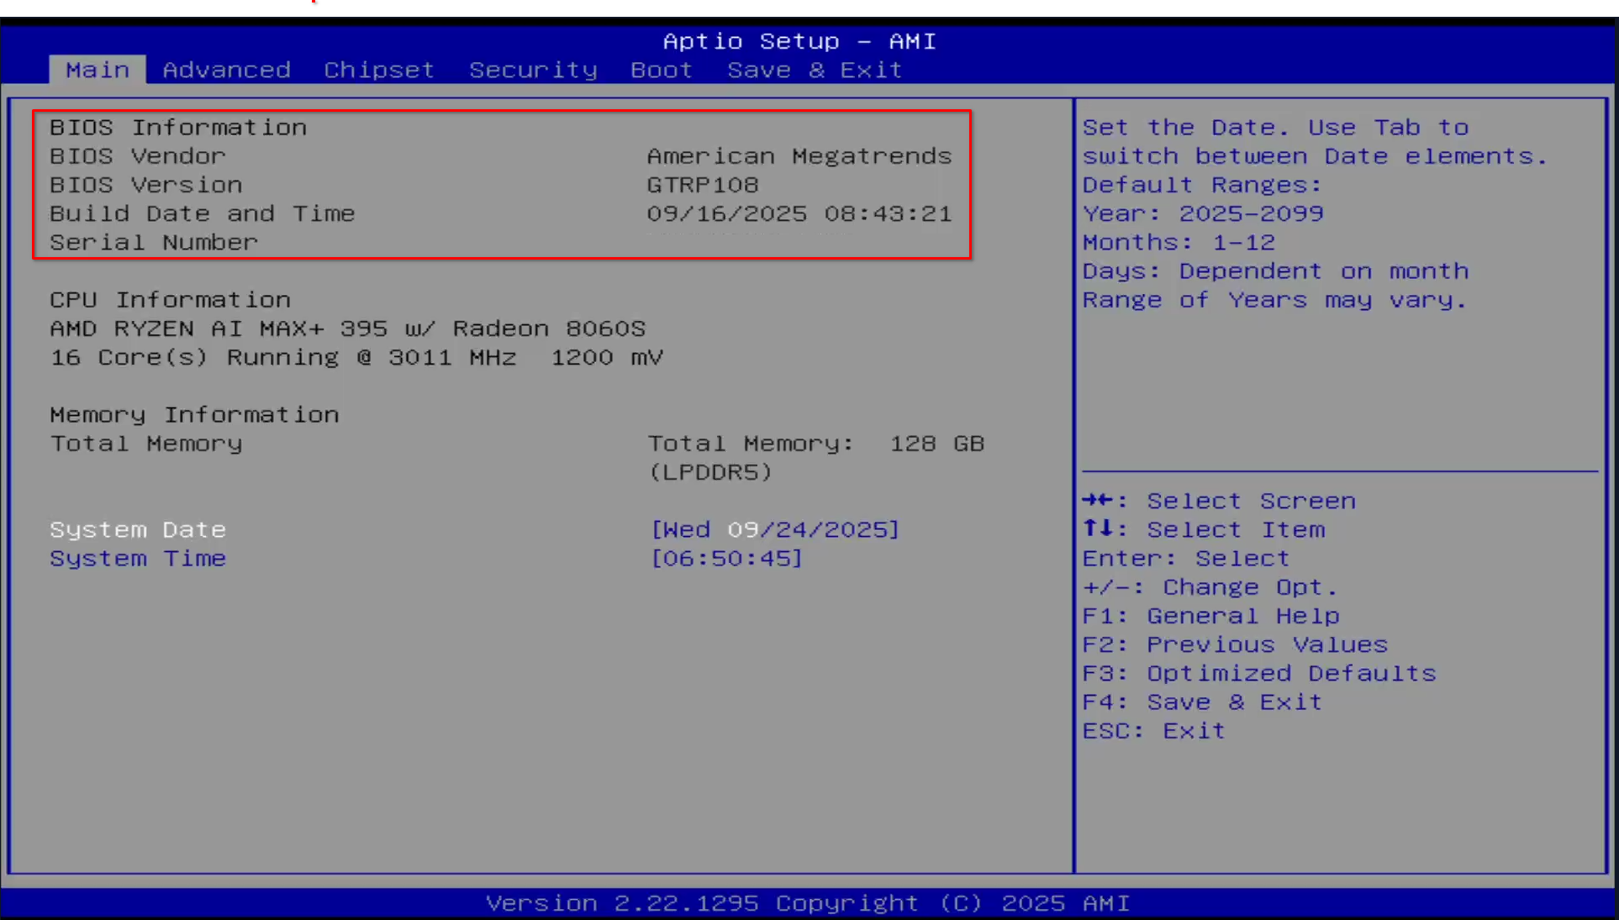Image resolution: width=1619 pixels, height=920 pixels.
Task: Go to the Security tab
Action: (533, 70)
